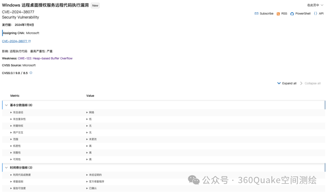Click the info icon next to CVSS score
Image resolution: width=327 pixels, height=193 pixels.
click(31, 73)
